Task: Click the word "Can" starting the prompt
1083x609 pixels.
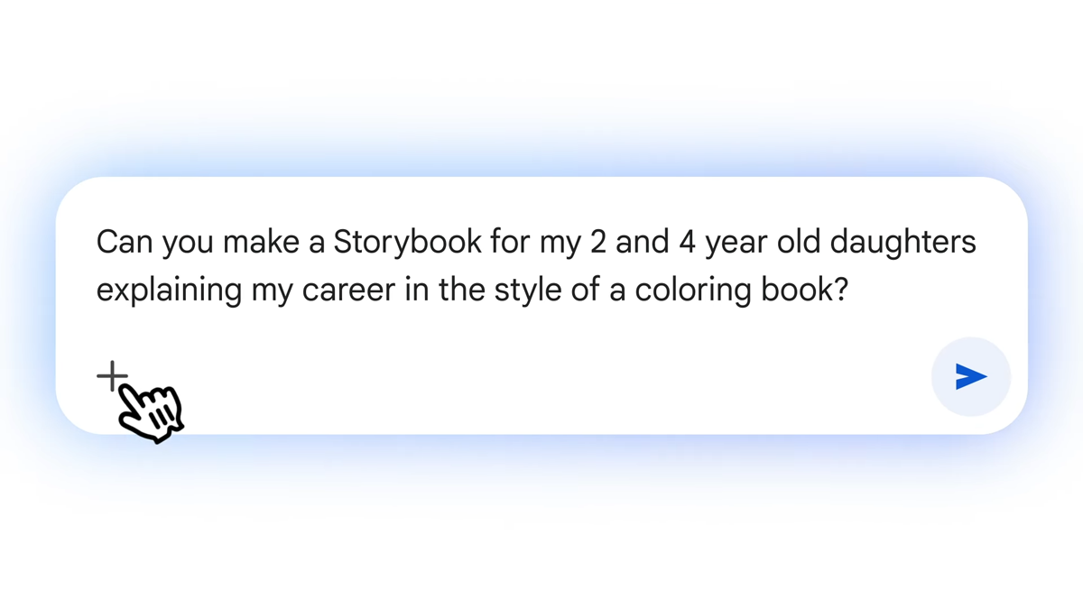Action: [x=121, y=243]
